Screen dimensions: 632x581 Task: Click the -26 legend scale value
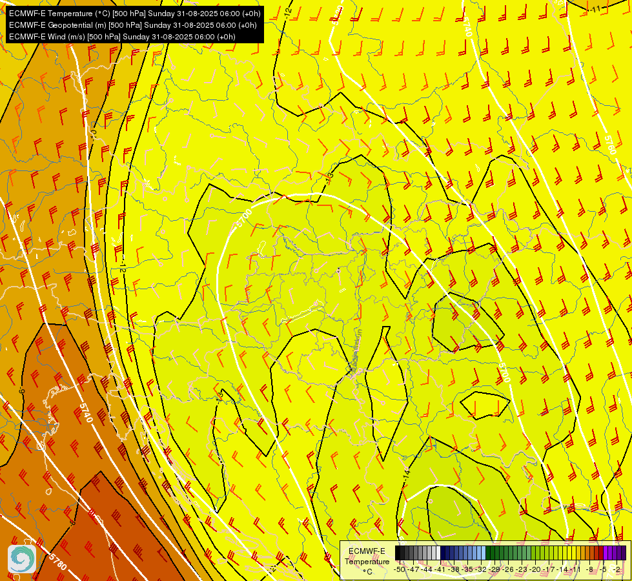click(x=508, y=569)
